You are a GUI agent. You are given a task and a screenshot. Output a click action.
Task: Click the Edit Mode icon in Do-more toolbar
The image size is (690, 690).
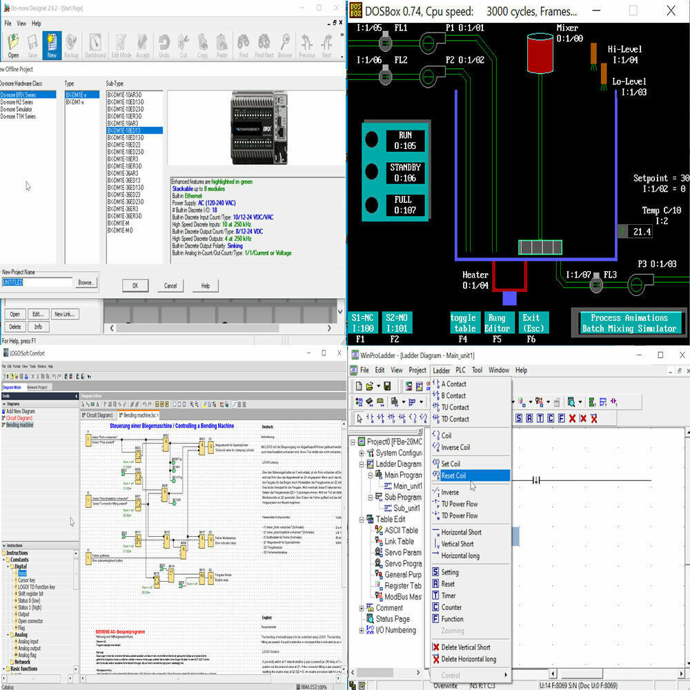click(x=121, y=43)
